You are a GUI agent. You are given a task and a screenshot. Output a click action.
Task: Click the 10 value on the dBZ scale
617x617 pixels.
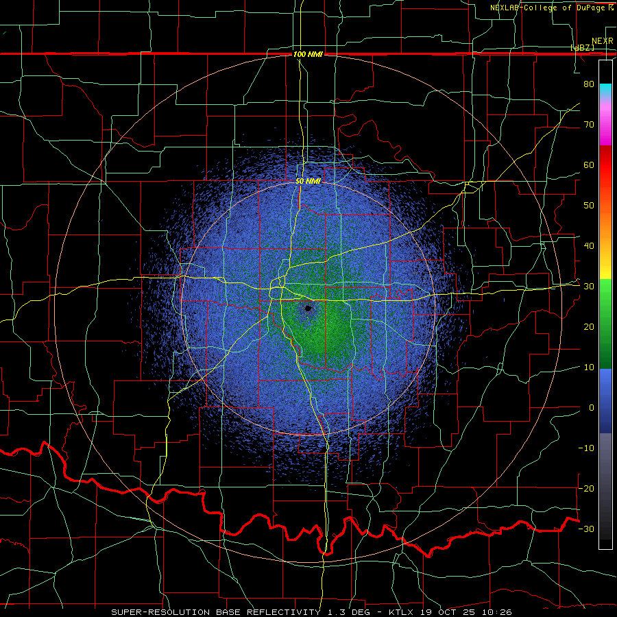coord(589,367)
